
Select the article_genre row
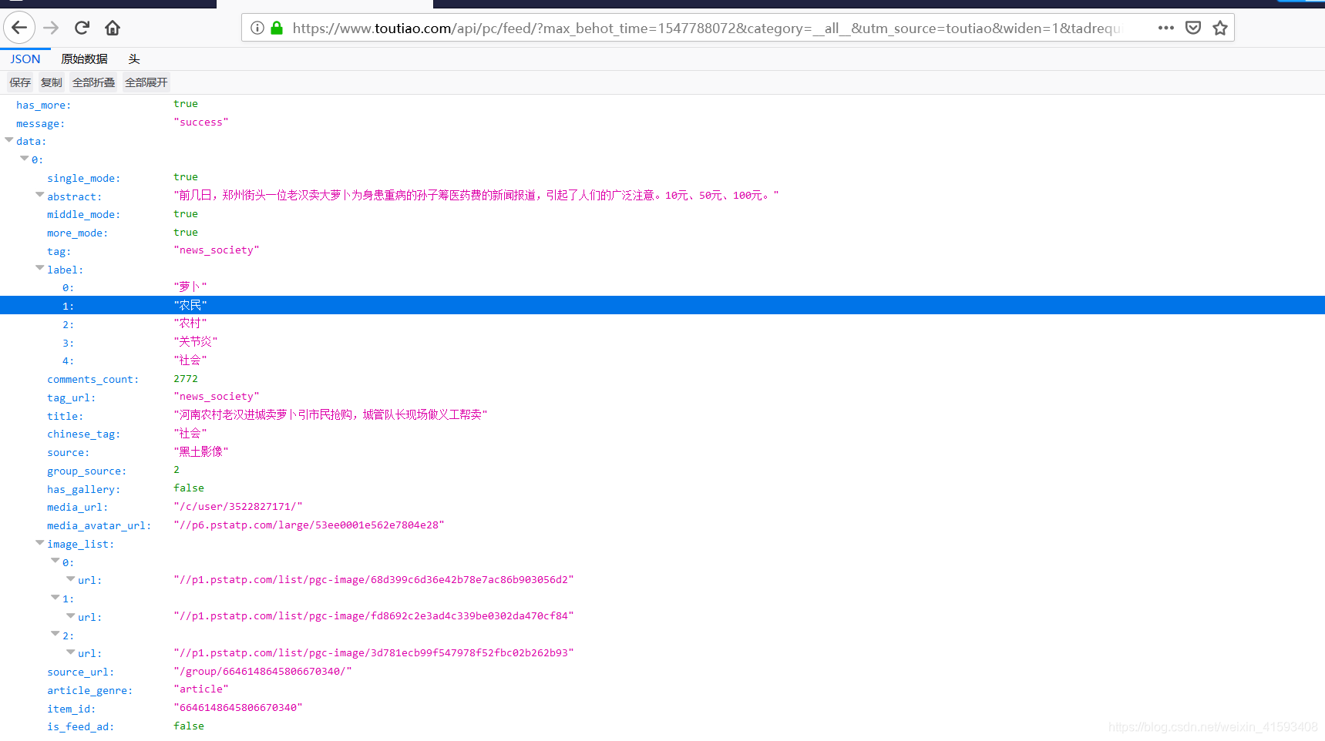[662, 690]
